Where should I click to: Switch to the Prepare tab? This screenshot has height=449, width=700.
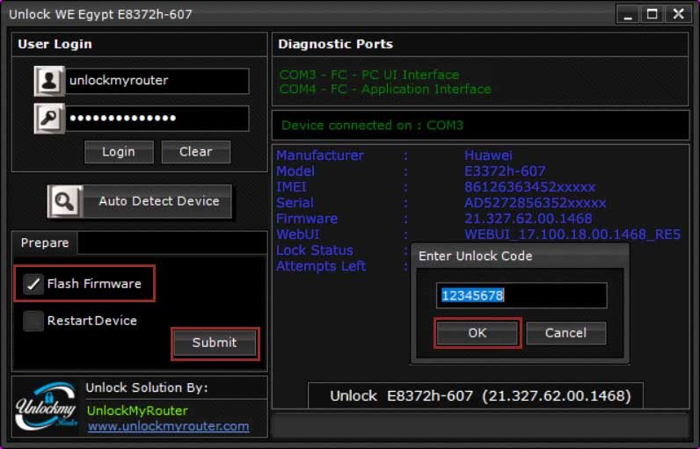tap(45, 243)
